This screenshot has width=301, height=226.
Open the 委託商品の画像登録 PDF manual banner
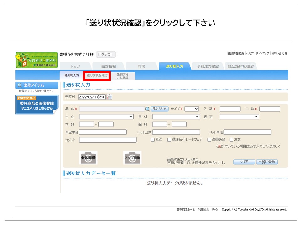point(37,105)
